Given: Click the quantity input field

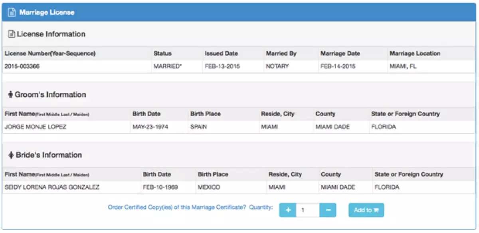Looking at the screenshot, I should (307, 210).
